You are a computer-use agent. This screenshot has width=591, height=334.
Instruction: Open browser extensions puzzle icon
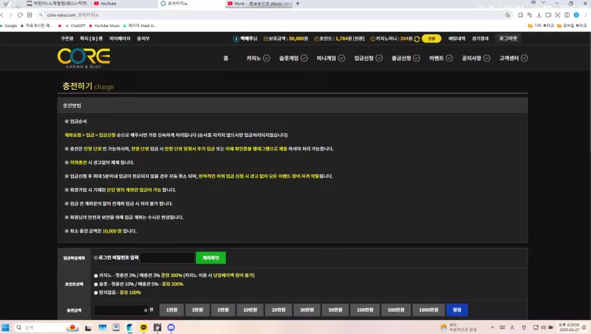(520, 15)
